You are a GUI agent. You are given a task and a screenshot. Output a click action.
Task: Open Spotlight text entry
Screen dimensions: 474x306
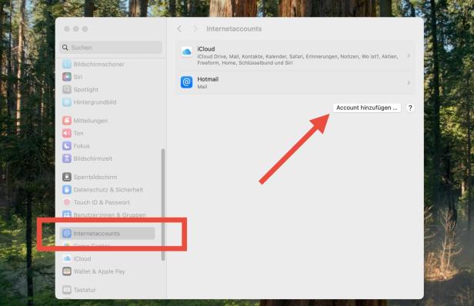coord(86,90)
